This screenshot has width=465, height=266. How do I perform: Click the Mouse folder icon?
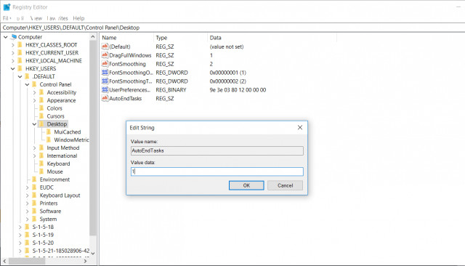tap(41, 172)
